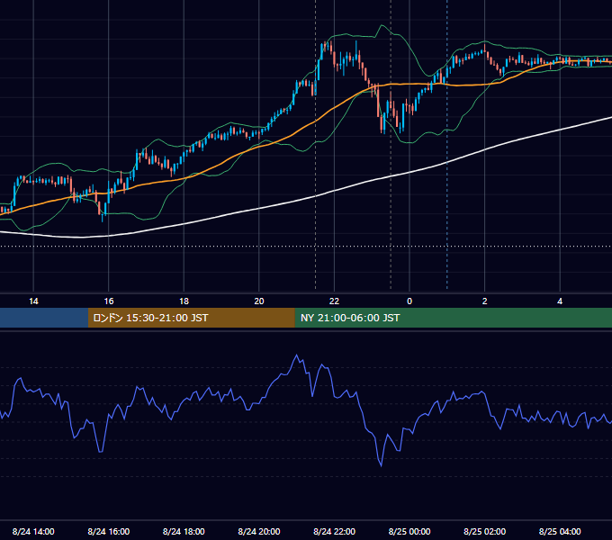Viewport: 612px width, 540px height.
Task: Click the 8/24 22:00 date label
Action: pyautogui.click(x=334, y=531)
